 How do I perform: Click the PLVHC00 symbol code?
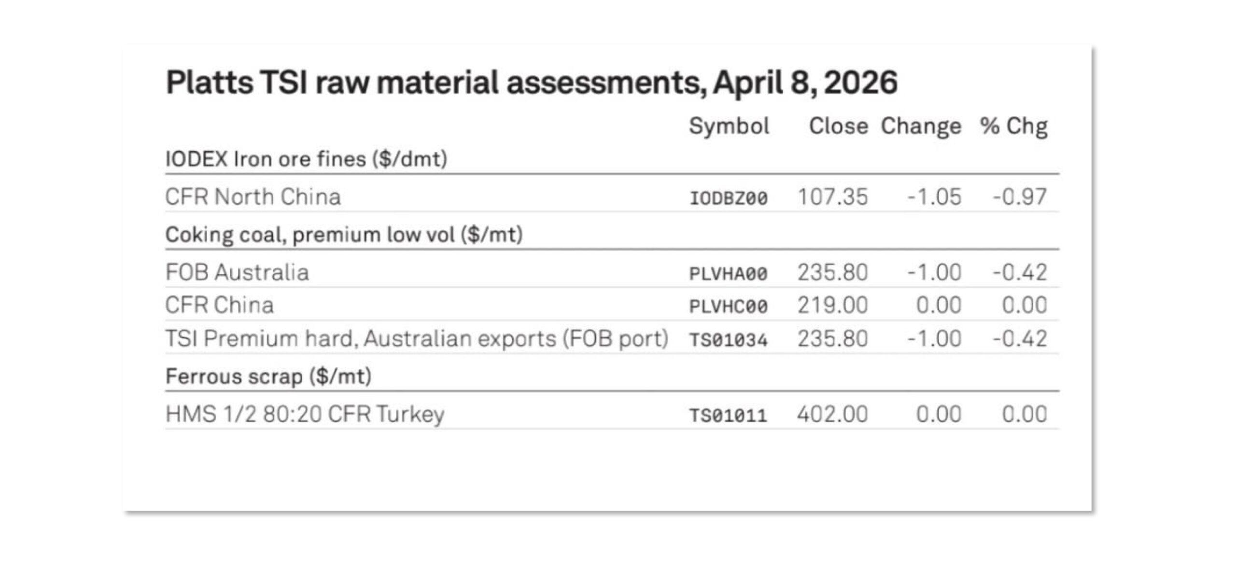728,306
